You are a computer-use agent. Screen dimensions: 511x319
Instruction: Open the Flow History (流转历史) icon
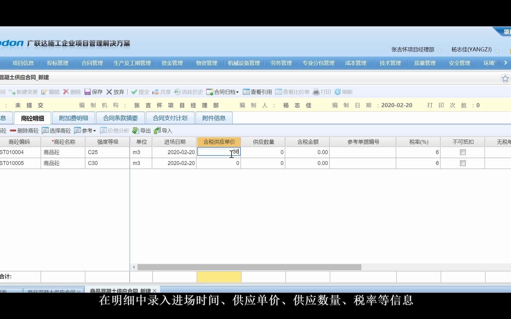[x=177, y=92]
